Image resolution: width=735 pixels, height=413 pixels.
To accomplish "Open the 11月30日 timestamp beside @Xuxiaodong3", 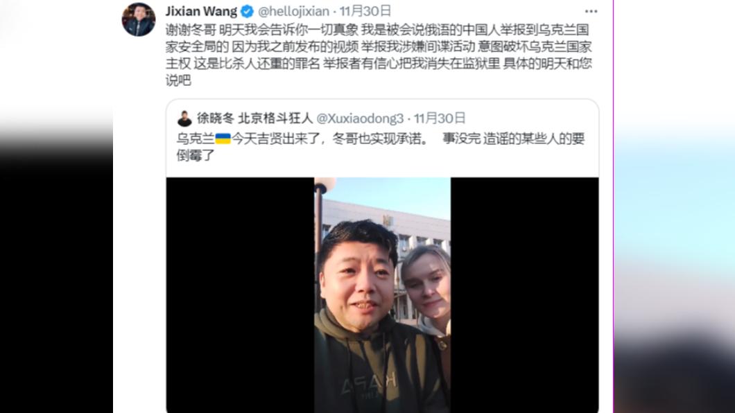I will [440, 118].
